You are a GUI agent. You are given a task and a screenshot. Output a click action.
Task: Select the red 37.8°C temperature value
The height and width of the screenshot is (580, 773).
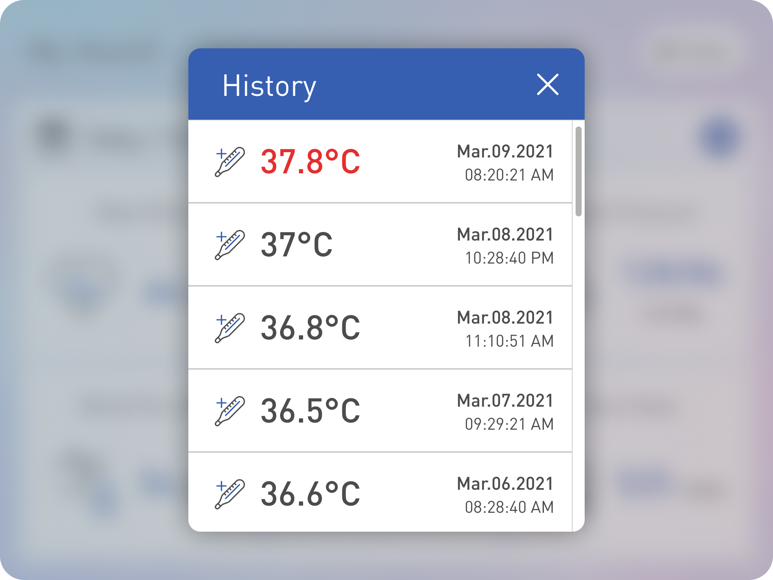[x=310, y=162]
